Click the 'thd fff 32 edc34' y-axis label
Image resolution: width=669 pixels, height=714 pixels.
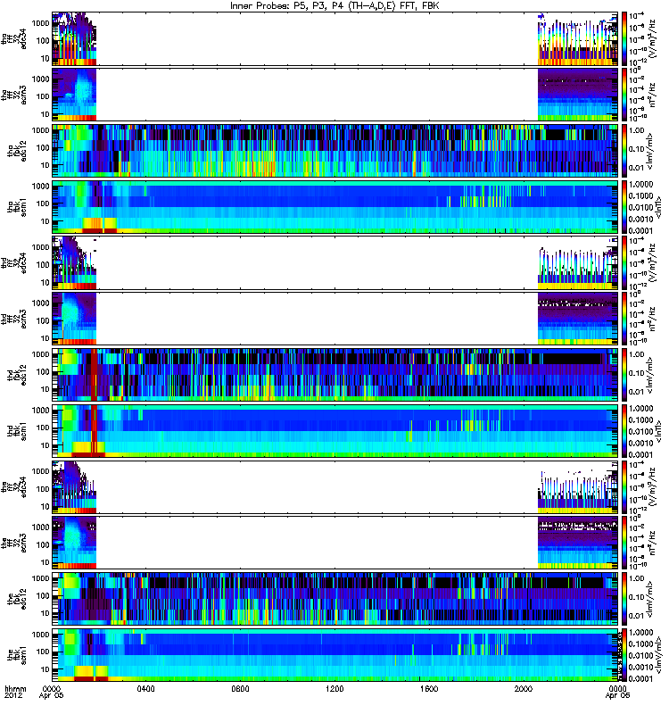click(x=14, y=262)
